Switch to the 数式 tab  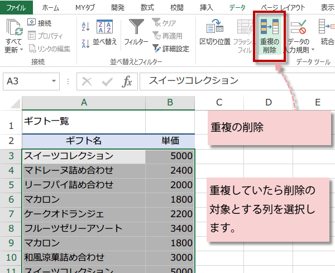tap(147, 8)
